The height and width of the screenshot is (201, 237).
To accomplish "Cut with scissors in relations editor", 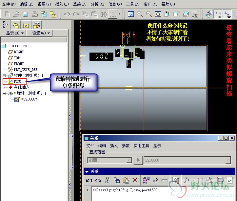I will 107,180.
